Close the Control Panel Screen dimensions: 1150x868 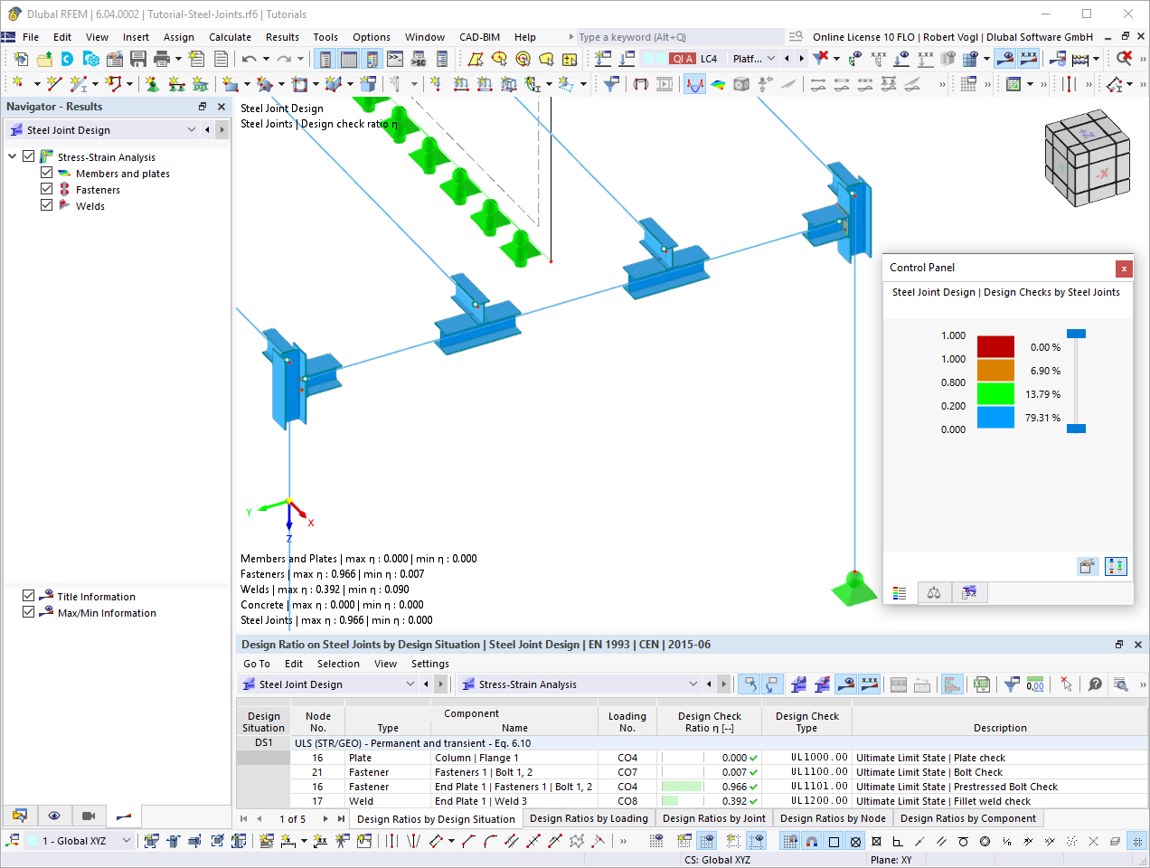pos(1124,269)
